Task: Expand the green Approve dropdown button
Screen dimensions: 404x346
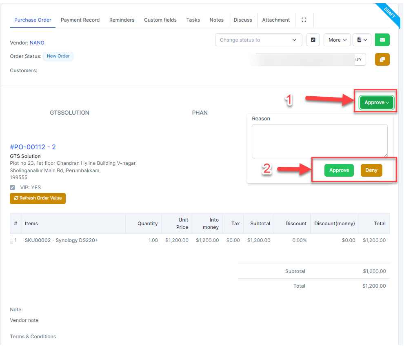Action: tap(376, 103)
